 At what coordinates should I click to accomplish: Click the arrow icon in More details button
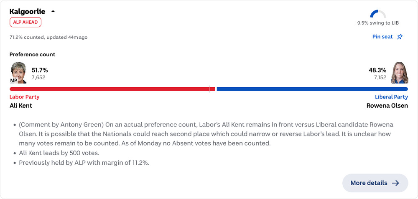[395, 183]
